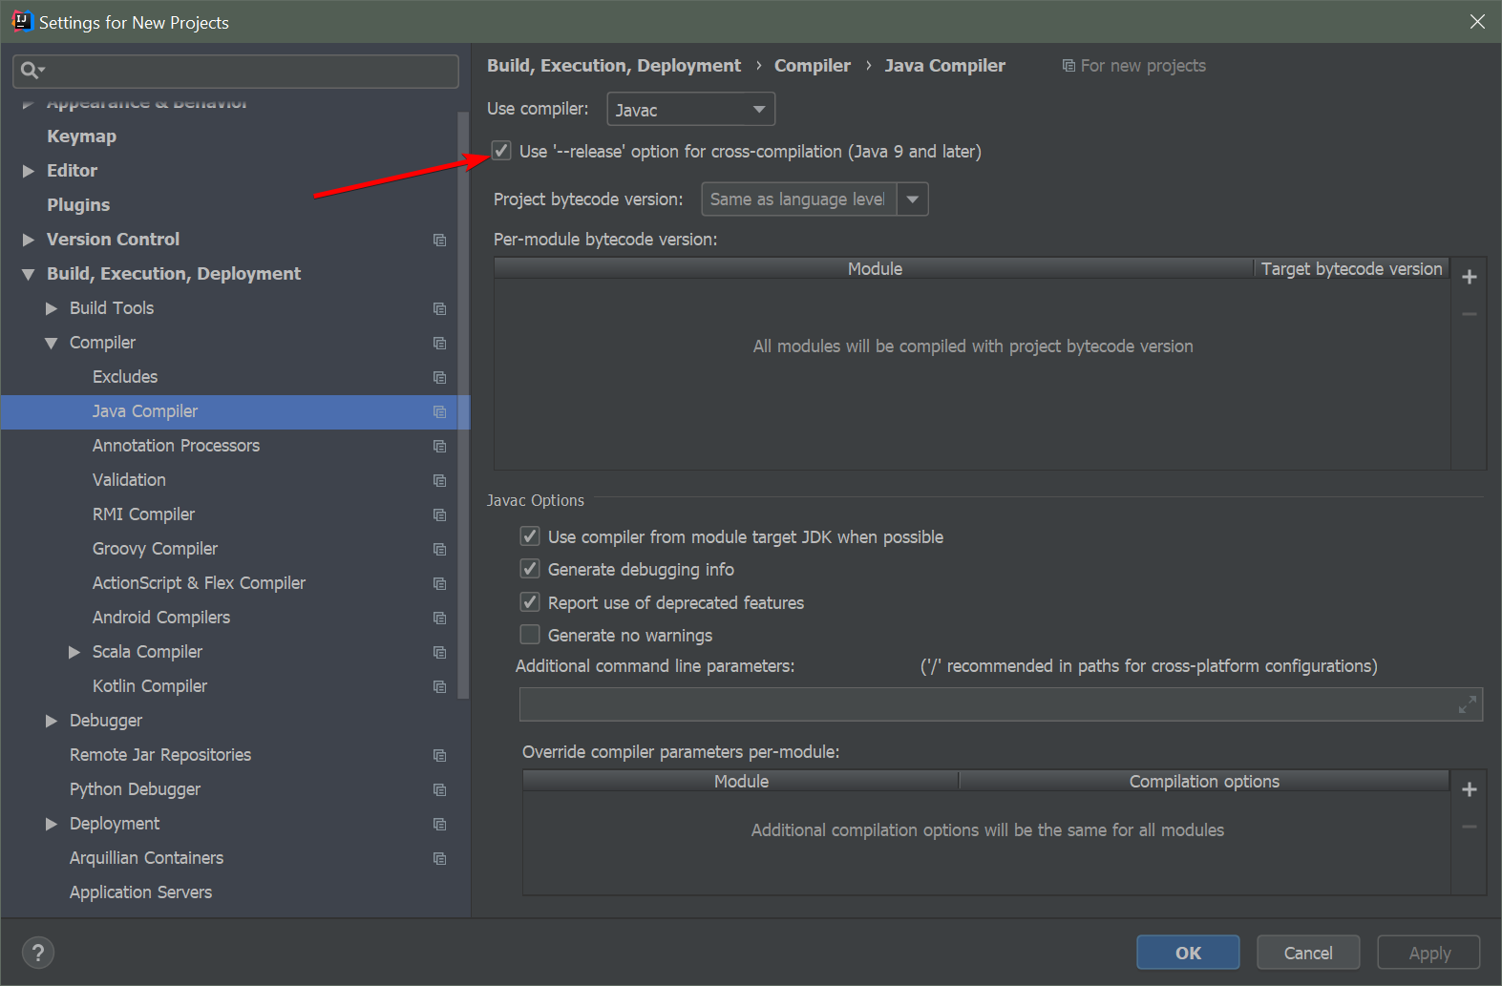Click in the settings search field

click(236, 71)
